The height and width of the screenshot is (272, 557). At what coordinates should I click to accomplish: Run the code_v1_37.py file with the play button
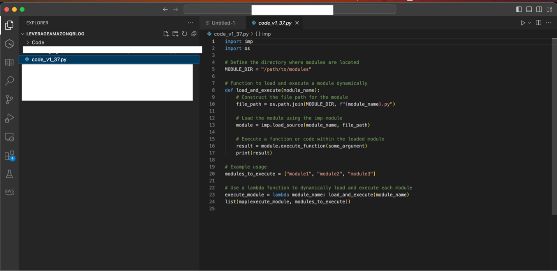523,23
